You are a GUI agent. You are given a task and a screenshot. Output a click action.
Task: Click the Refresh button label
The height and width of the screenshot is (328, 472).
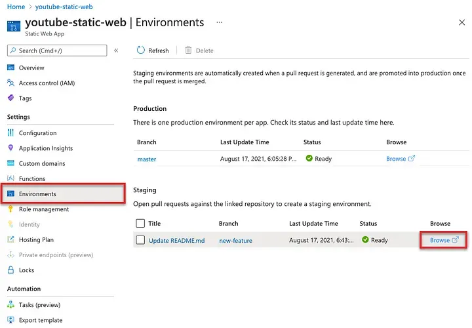pyautogui.click(x=159, y=51)
